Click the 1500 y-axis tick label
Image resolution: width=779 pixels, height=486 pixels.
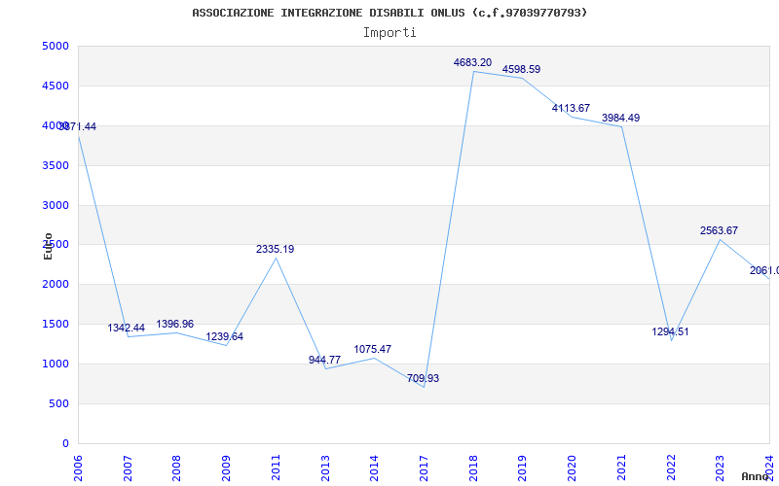[56, 325]
